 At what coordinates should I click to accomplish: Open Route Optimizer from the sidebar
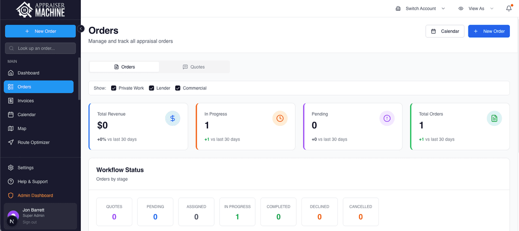pos(34,142)
